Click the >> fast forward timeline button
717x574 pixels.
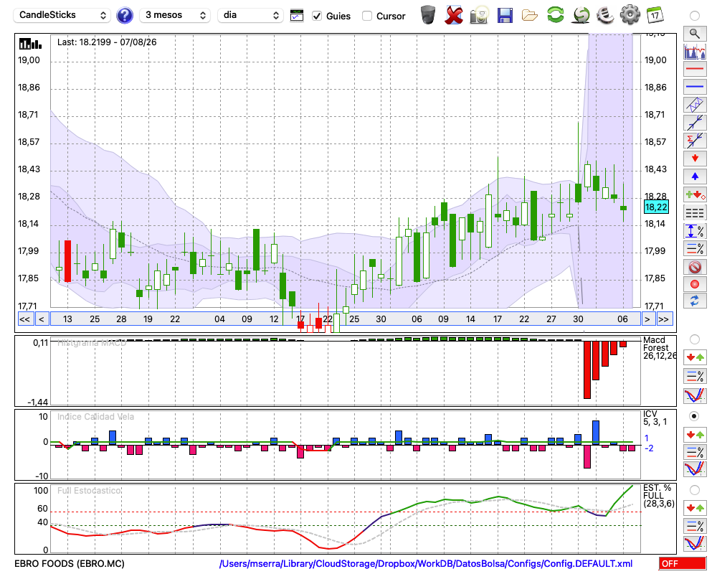tap(664, 319)
